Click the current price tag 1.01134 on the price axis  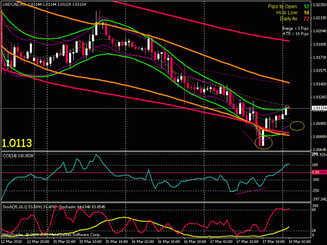tap(319, 108)
